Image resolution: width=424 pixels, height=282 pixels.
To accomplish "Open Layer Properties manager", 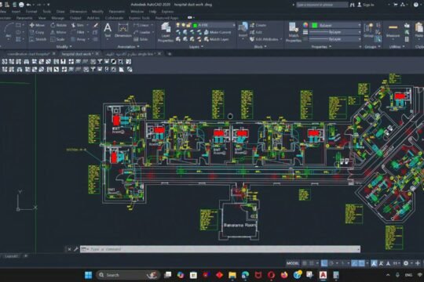I will 165,32.
